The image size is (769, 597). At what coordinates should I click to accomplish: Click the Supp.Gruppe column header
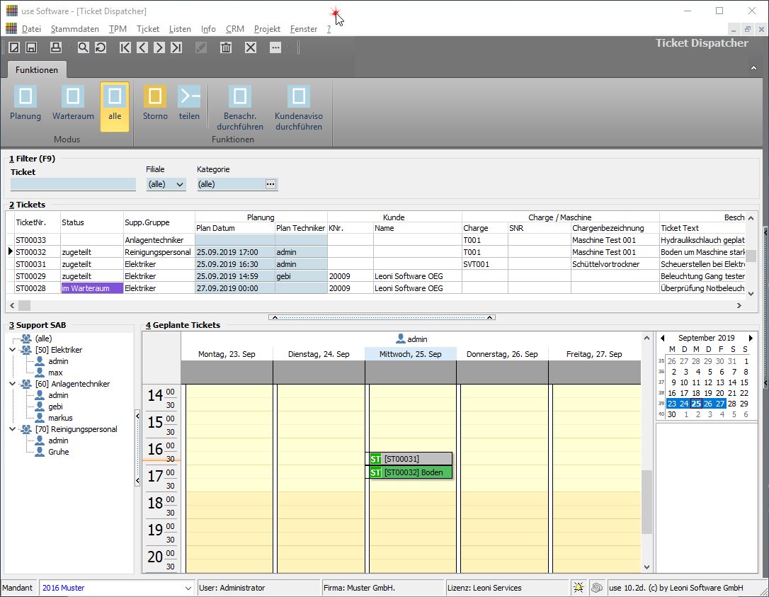tap(159, 222)
